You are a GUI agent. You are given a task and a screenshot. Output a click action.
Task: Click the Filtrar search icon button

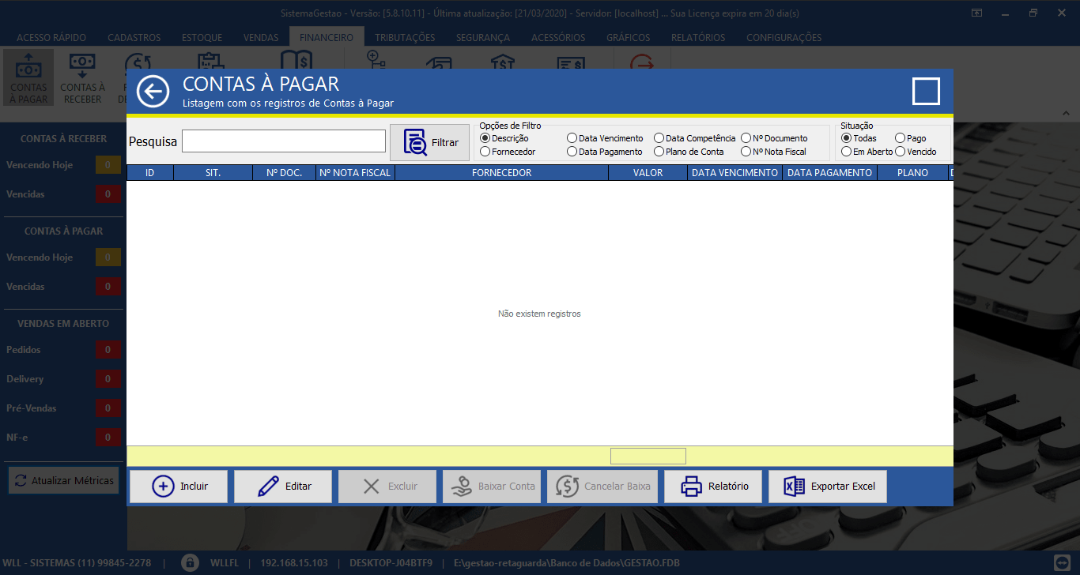430,142
